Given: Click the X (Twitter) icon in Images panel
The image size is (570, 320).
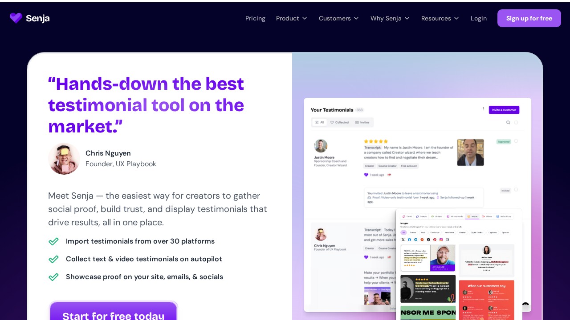Looking at the screenshot, I should pyautogui.click(x=403, y=240).
